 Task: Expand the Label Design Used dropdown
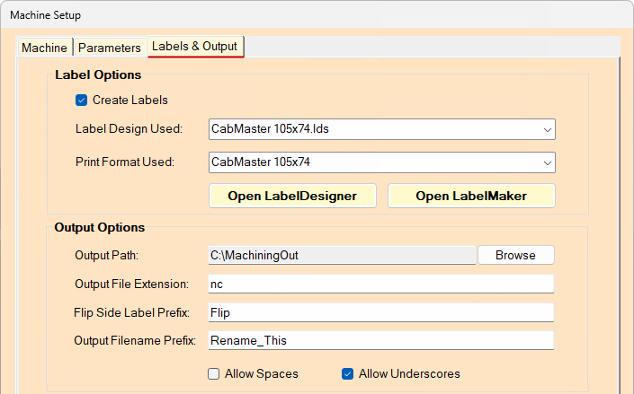548,129
